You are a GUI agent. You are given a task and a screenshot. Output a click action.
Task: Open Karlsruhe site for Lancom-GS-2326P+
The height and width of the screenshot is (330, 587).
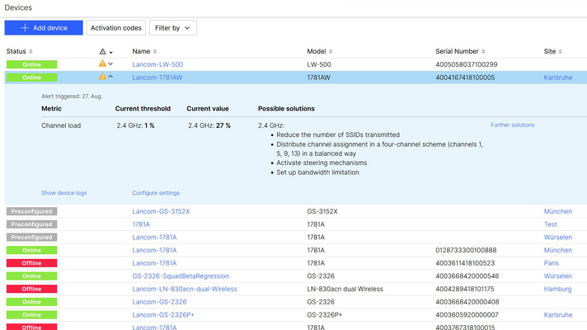coord(558,315)
